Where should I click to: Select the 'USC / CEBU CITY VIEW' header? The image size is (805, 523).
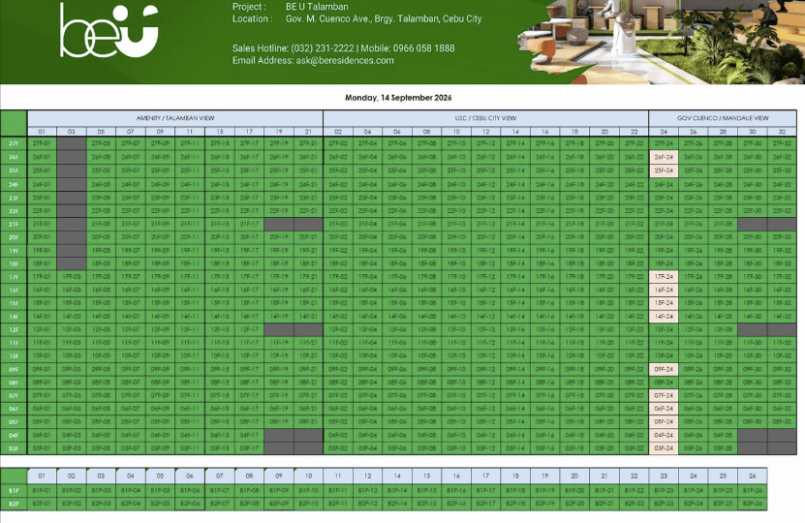pos(485,118)
